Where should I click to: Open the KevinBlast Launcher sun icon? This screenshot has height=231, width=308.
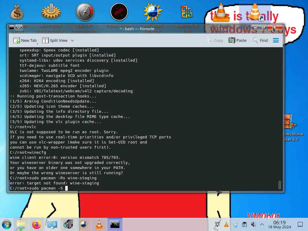tap(153, 12)
